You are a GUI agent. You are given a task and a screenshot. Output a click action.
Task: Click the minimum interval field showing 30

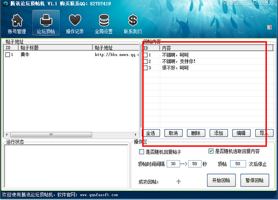pyautogui.click(x=173, y=164)
